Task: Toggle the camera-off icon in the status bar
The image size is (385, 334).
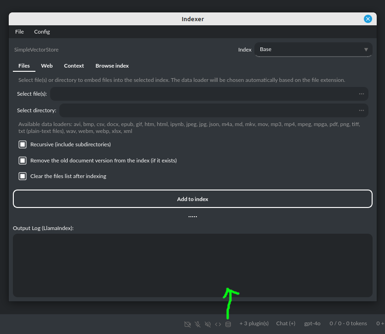Action: coord(188,323)
